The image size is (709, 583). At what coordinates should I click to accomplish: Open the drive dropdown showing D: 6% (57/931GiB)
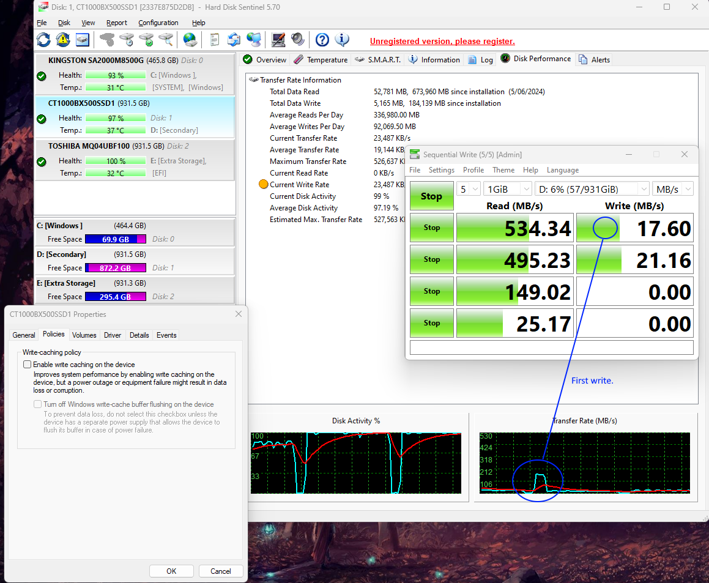592,189
